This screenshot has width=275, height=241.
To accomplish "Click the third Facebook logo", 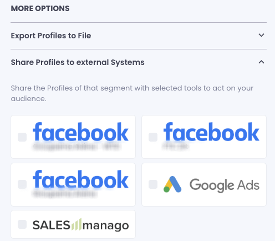I will click(x=80, y=179).
